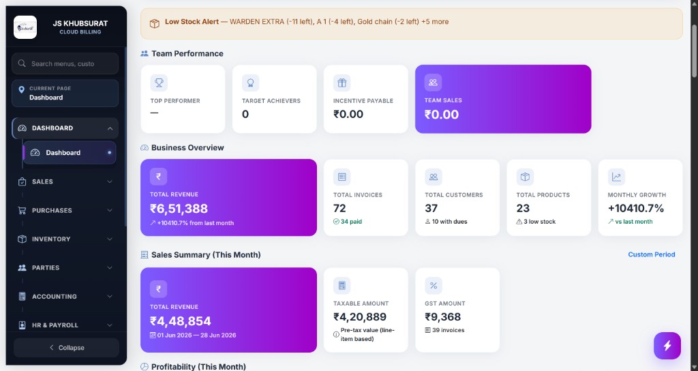698x371 pixels.
Task: Click the search magnifier icon
Action: click(22, 63)
